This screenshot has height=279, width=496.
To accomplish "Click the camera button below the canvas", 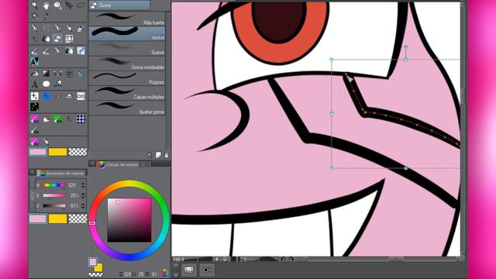I will (x=207, y=270).
